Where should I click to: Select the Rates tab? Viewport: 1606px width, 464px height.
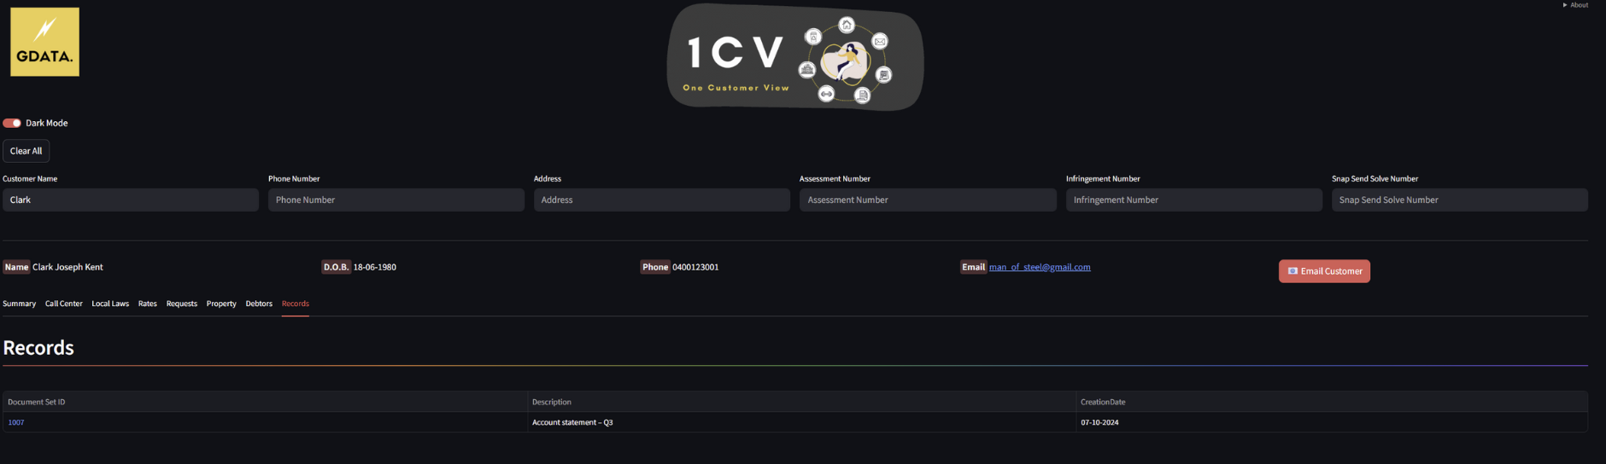pyautogui.click(x=148, y=304)
